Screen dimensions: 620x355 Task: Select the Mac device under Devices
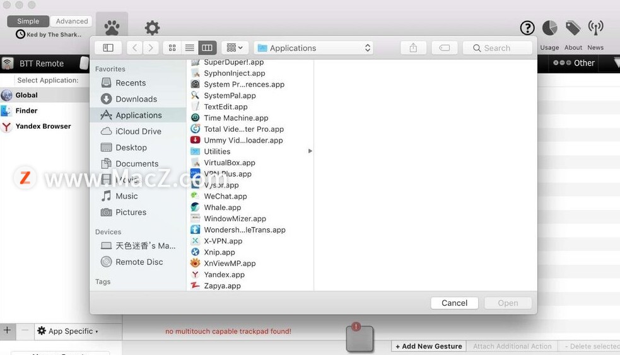pyautogui.click(x=137, y=246)
